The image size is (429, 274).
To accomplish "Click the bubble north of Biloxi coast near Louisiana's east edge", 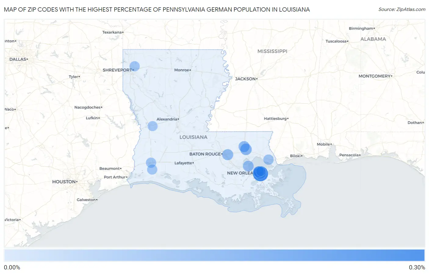I will point(268,159).
